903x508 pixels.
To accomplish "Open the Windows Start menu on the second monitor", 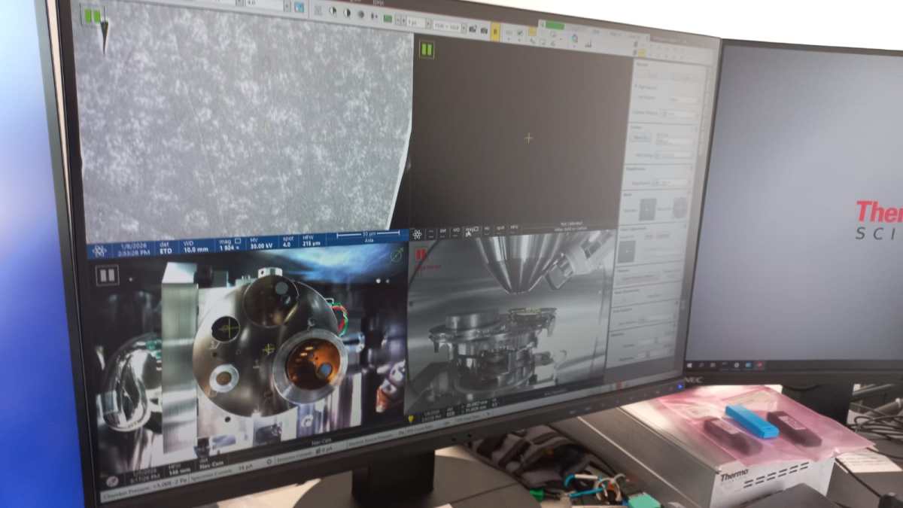I will pos(689,364).
